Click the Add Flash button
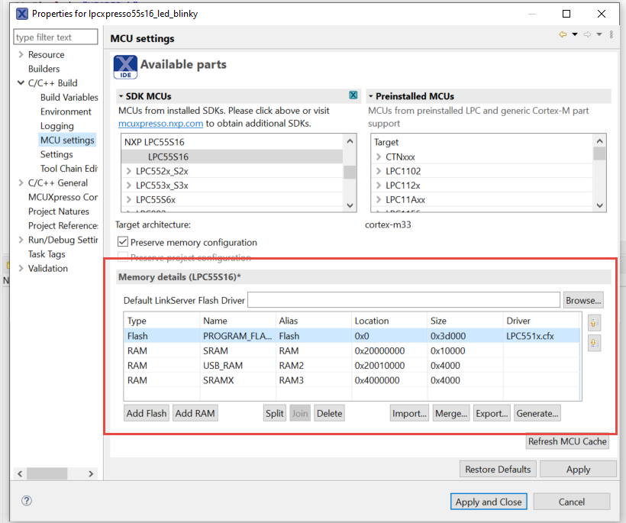This screenshot has width=626, height=523. [146, 413]
